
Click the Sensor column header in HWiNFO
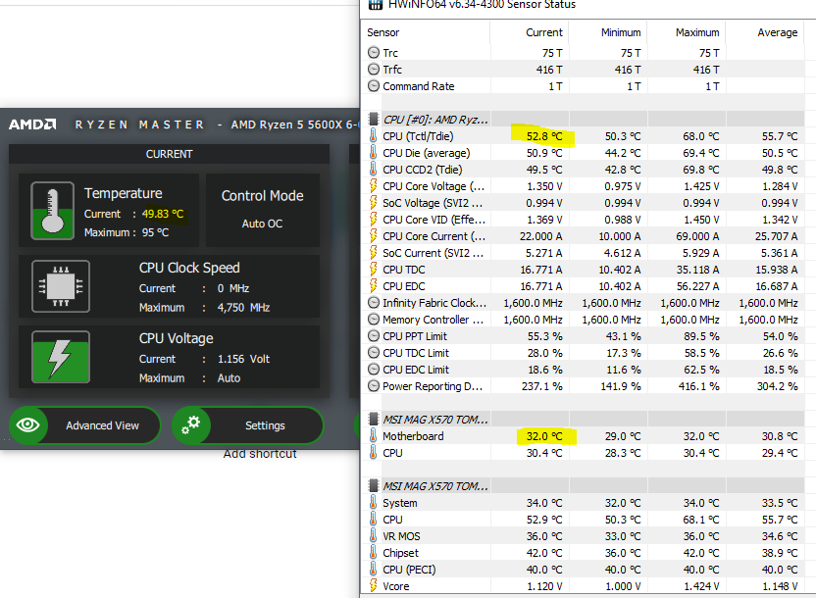383,32
